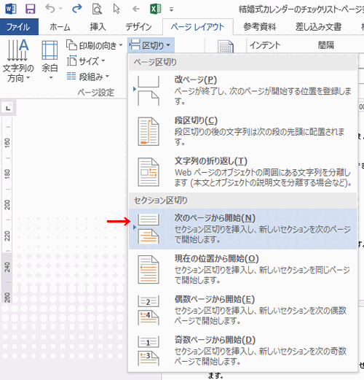Click the back arrow in the quick access toolbar

click(x=136, y=9)
